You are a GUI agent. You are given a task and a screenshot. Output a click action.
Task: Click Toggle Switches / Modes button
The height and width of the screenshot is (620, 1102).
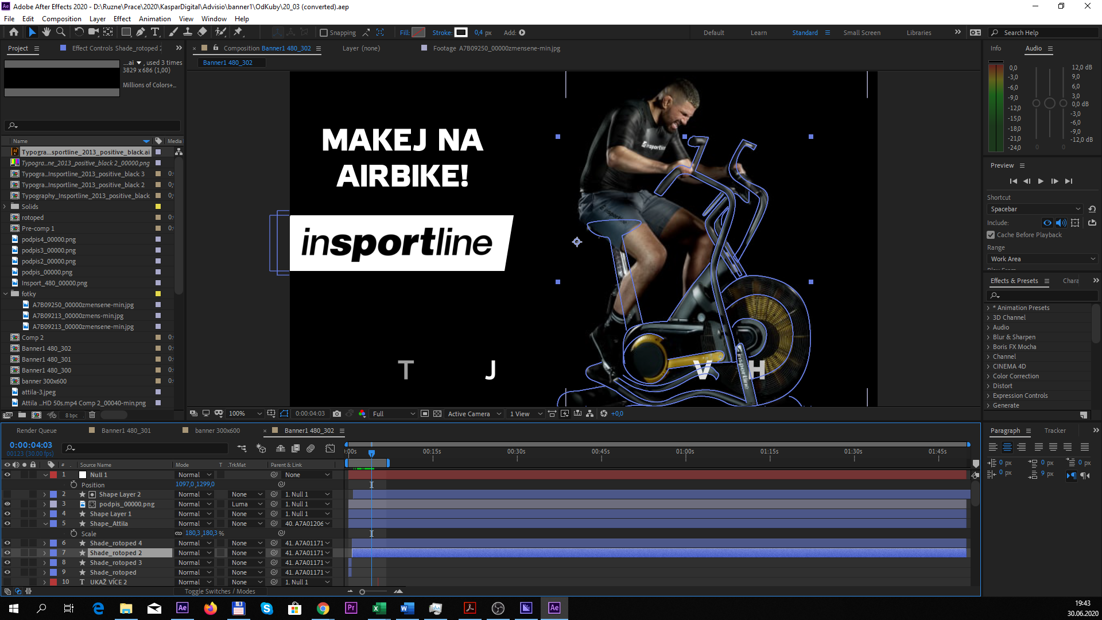click(220, 591)
